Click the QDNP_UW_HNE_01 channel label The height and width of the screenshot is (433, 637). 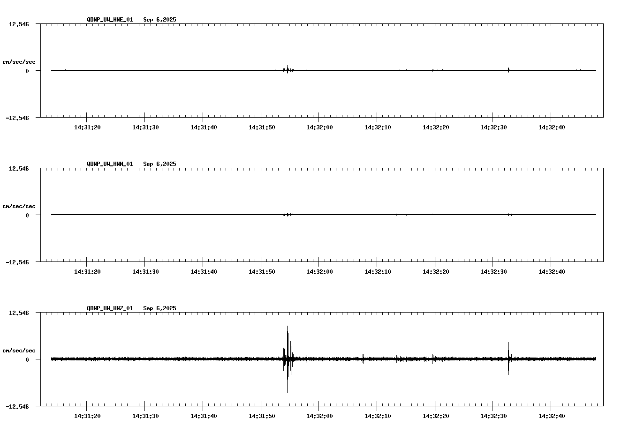(109, 20)
